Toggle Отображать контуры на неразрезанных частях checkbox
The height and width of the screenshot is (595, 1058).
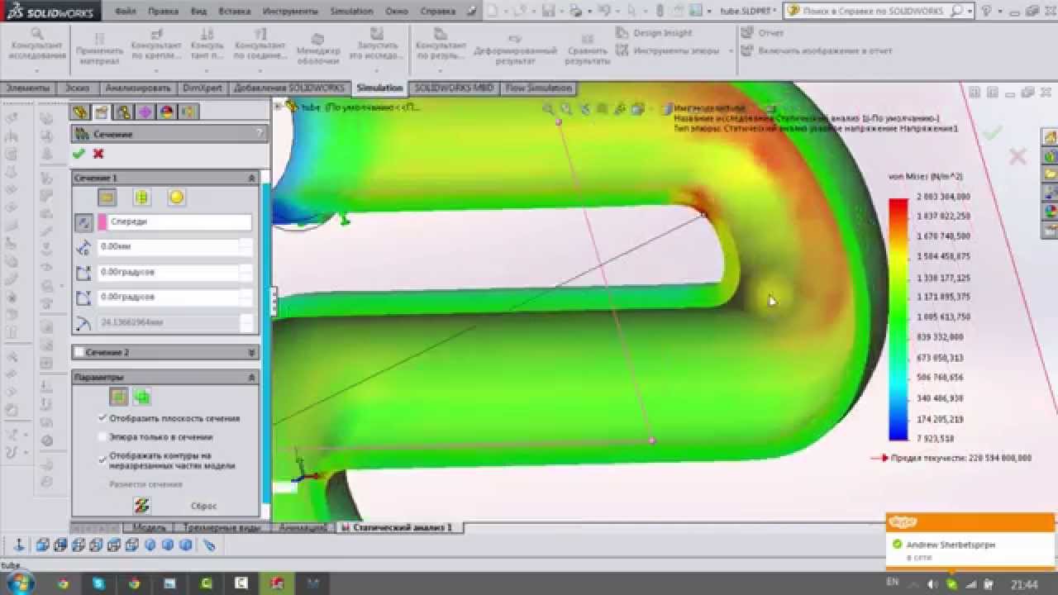[102, 459]
